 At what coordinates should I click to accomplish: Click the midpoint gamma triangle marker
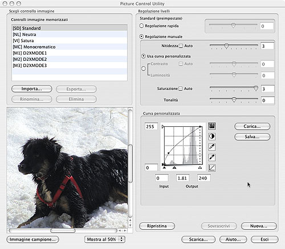[174, 168]
